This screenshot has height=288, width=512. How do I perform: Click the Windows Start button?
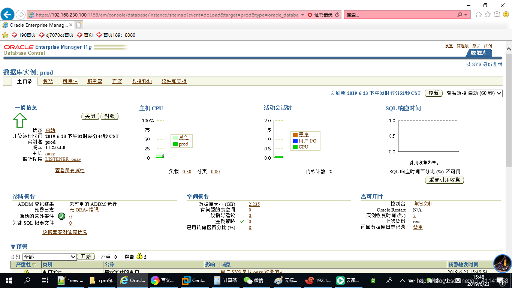click(x=9, y=280)
